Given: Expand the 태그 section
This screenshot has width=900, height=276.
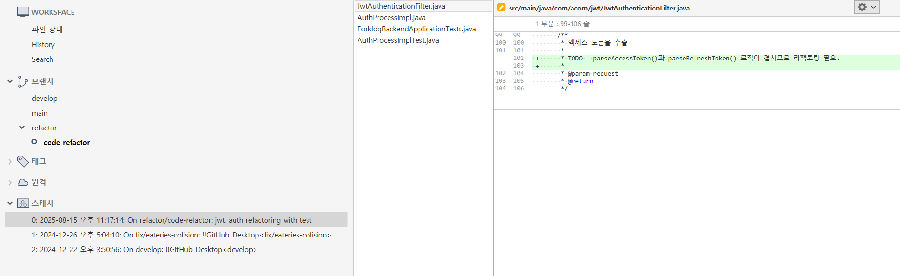Looking at the screenshot, I should [10, 162].
